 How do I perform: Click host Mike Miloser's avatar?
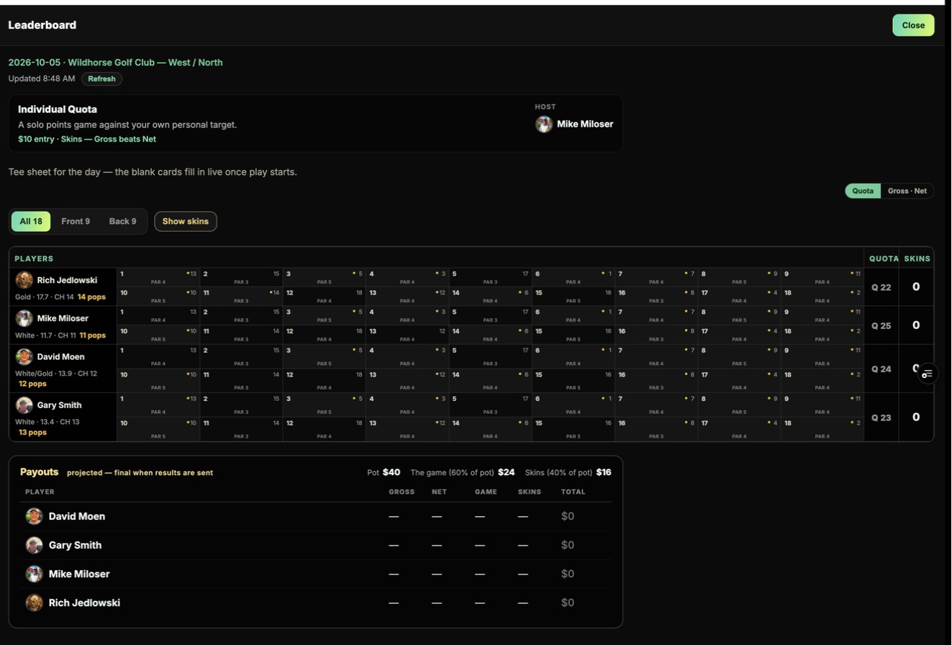[544, 124]
